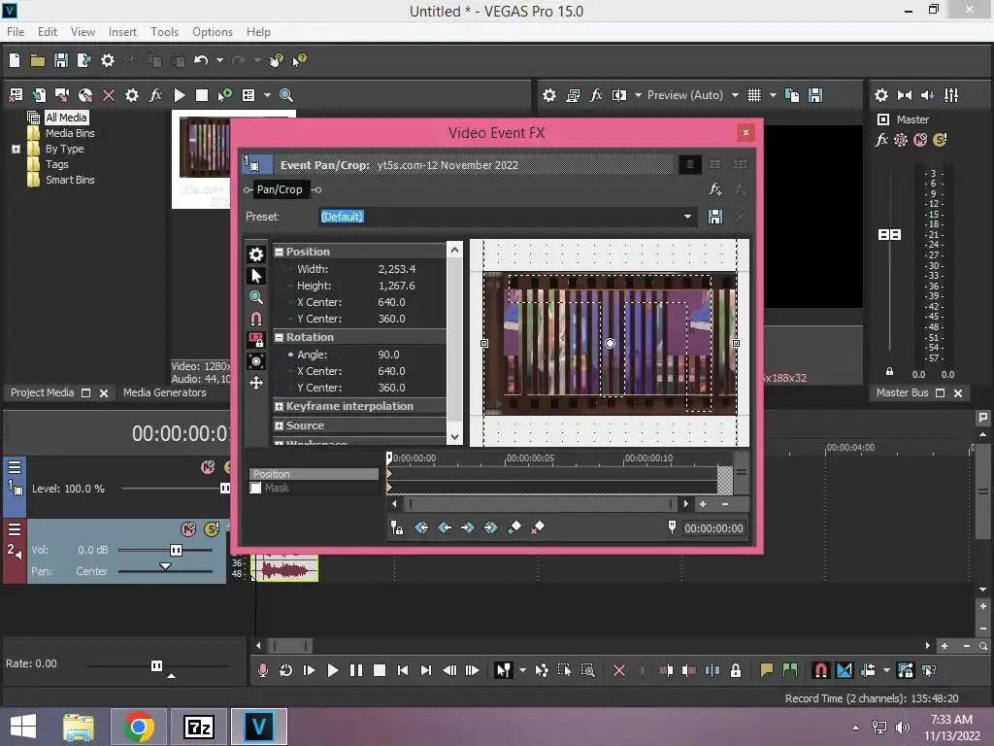Click the Angle value 90.0 field
Screen dimensions: 994x746
pos(388,356)
